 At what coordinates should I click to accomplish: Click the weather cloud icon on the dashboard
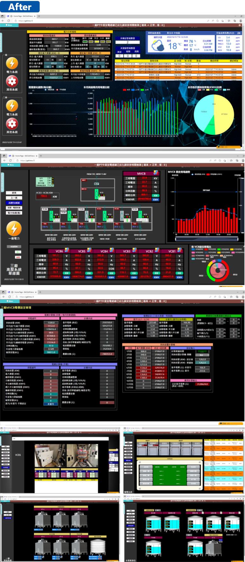158,45
